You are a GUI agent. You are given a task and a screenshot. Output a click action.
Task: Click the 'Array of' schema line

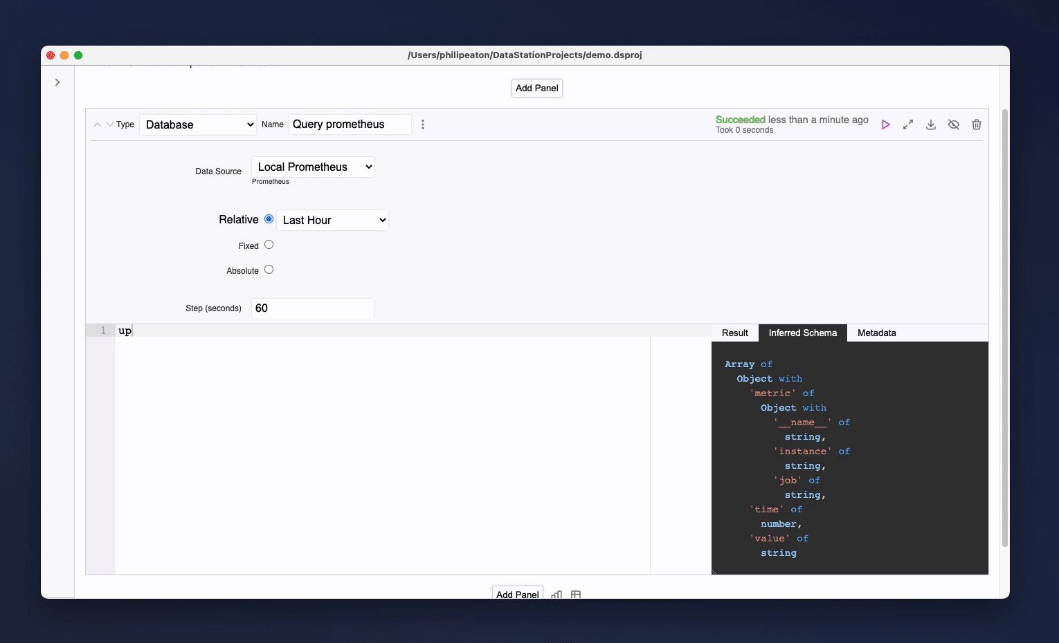coord(748,364)
